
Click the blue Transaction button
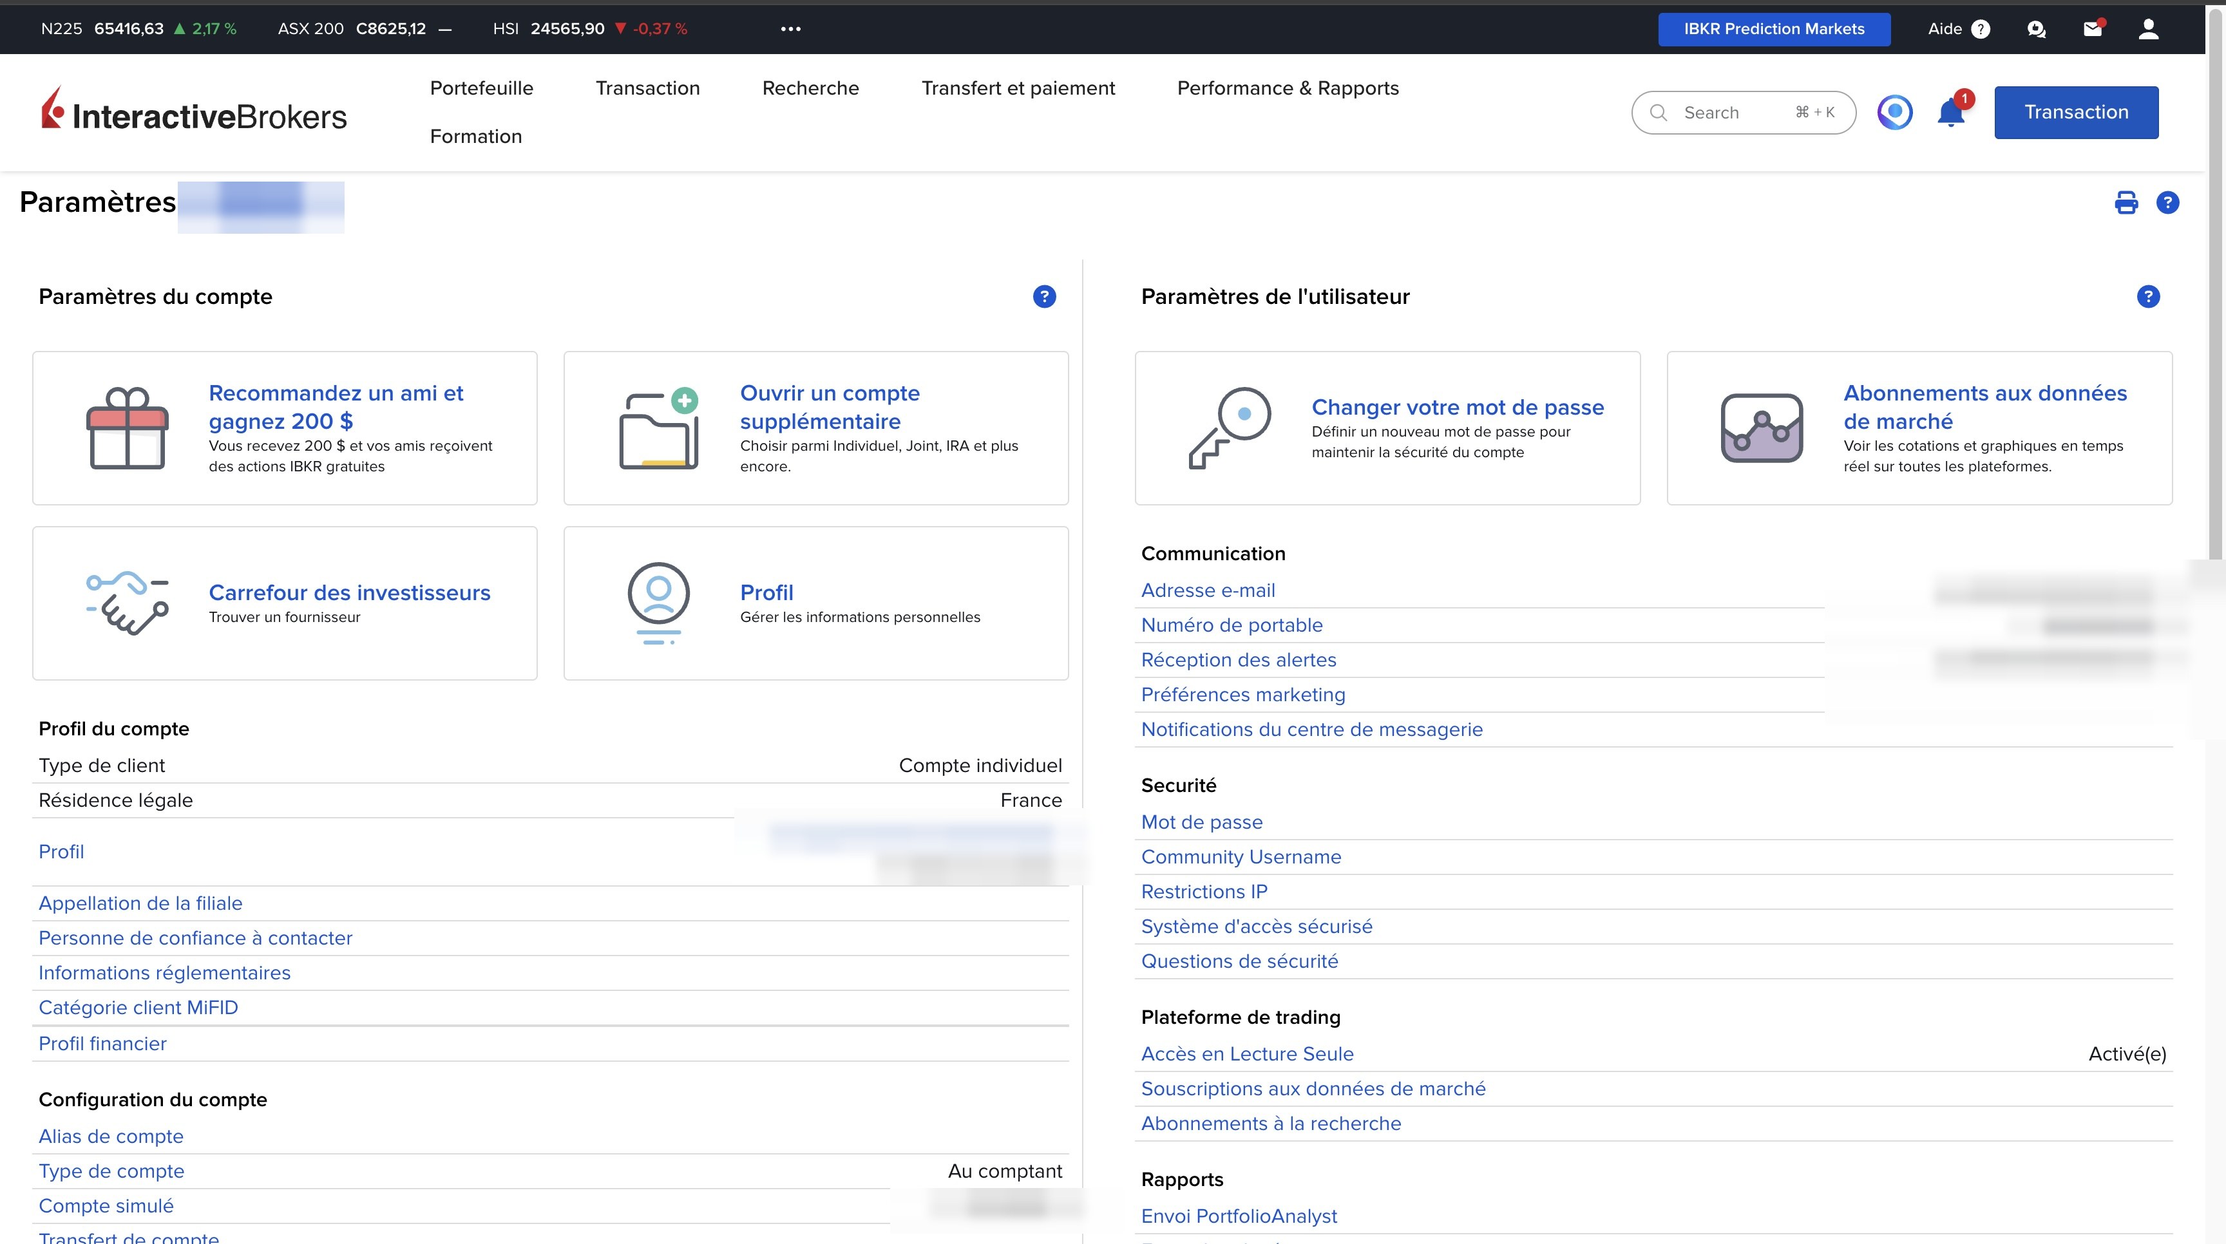click(x=2077, y=112)
